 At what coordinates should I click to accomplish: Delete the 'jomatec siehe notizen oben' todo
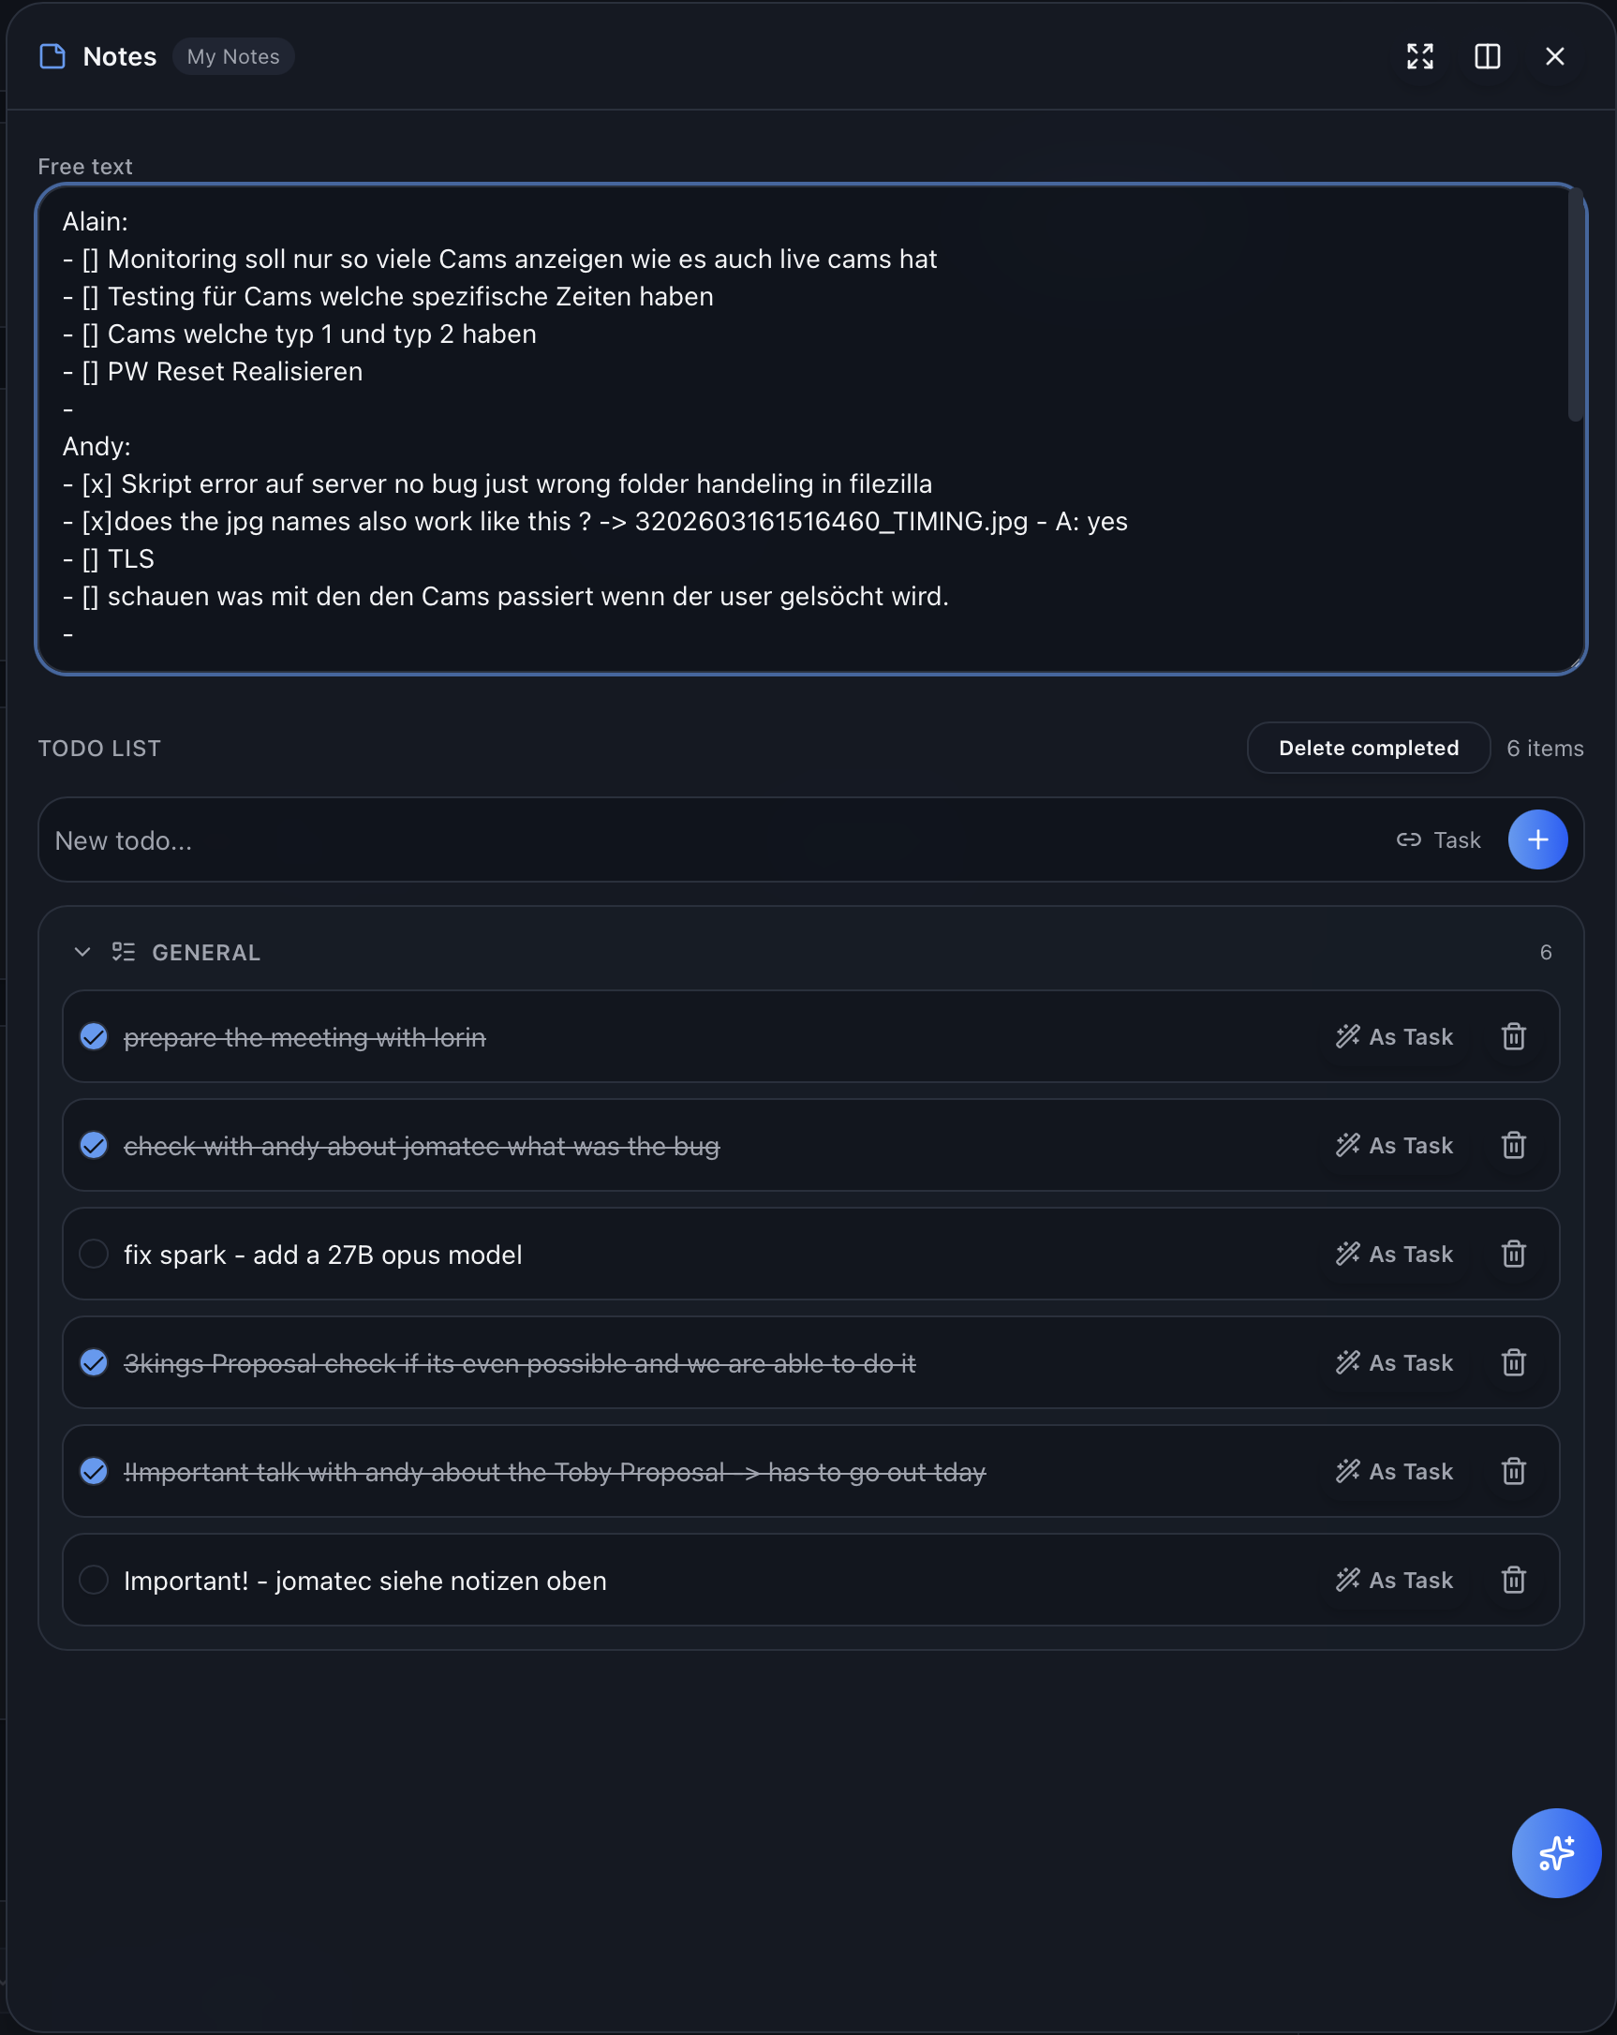click(1513, 1579)
